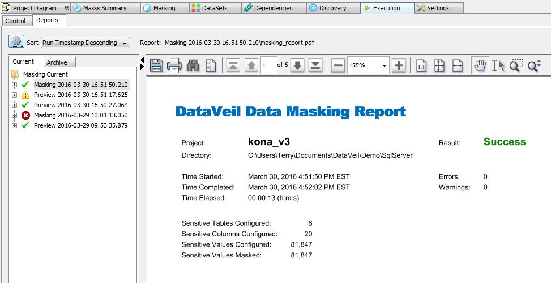Click the page number input field
The image size is (551, 283).
269,65
